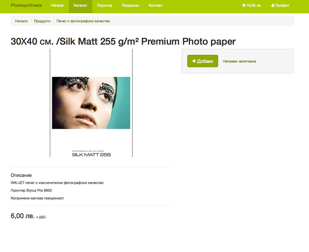Viewport: 309px width, 252px height.
Task: Click the SILK MATT 255 label in image
Action: [91, 155]
